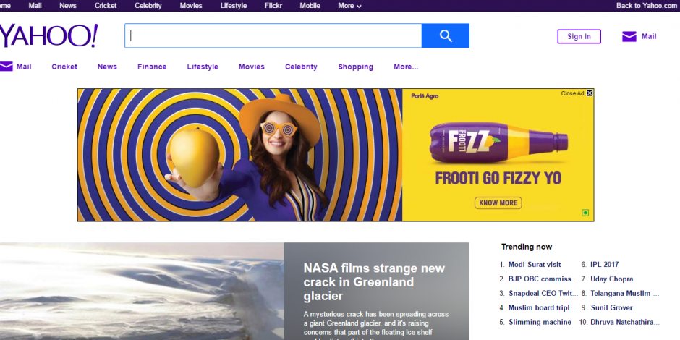
Task: Open trending topic Uday Chopra
Action: point(611,279)
